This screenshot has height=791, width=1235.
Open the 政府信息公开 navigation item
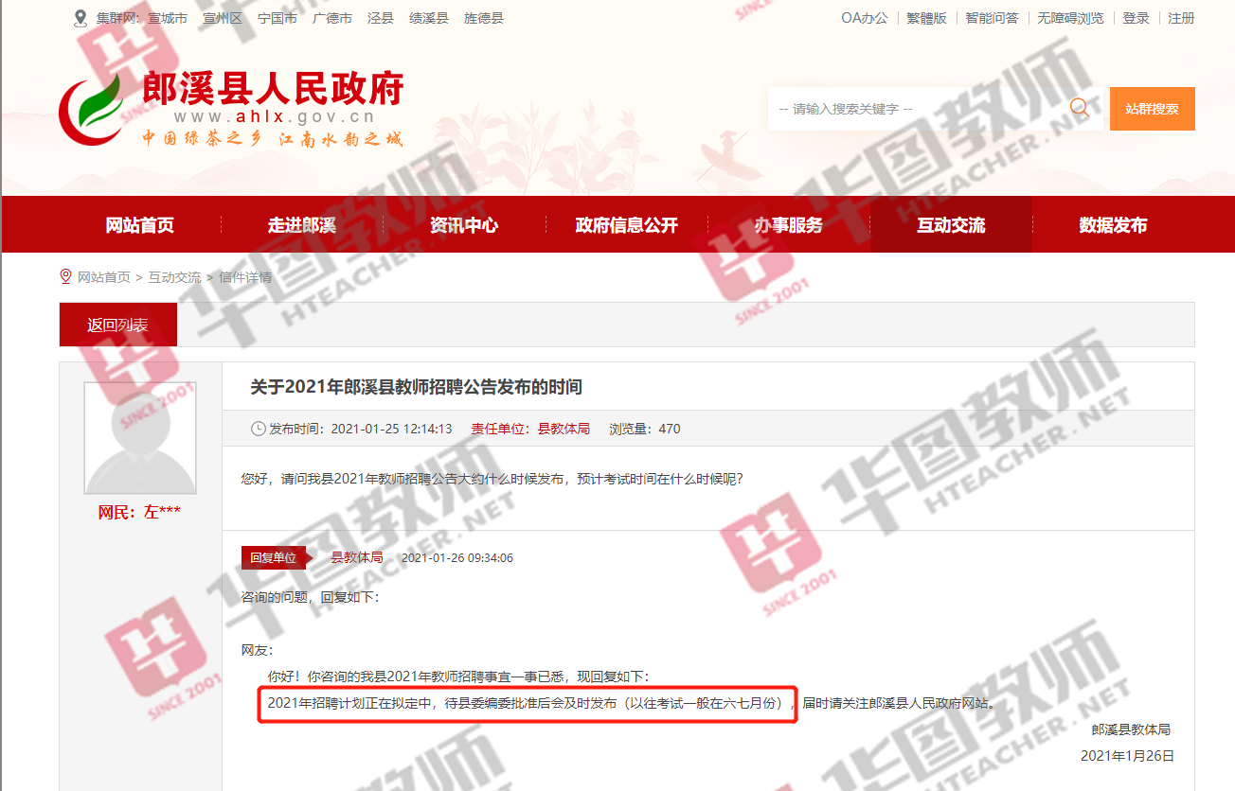click(627, 225)
